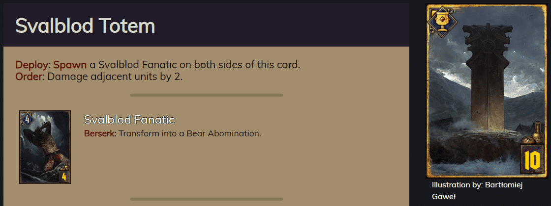Click the power 4 badge on Fanatic thumbnail
This screenshot has width=551, height=206.
pyautogui.click(x=28, y=120)
